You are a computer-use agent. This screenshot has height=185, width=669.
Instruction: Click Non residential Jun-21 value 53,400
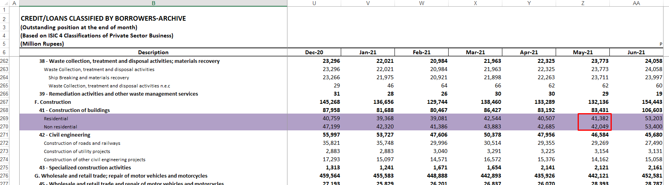653,126
